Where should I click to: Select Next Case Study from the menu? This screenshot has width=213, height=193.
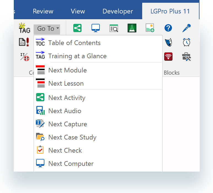[98, 137]
